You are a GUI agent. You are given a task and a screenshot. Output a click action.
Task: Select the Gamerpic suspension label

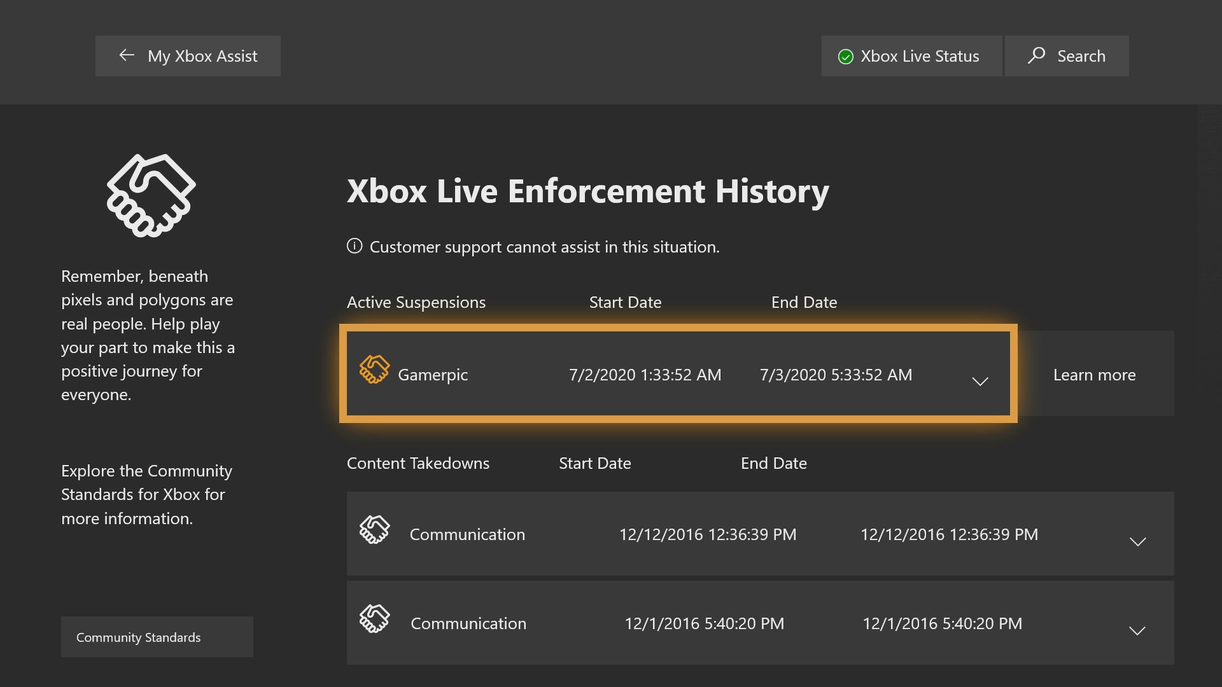[x=433, y=375]
